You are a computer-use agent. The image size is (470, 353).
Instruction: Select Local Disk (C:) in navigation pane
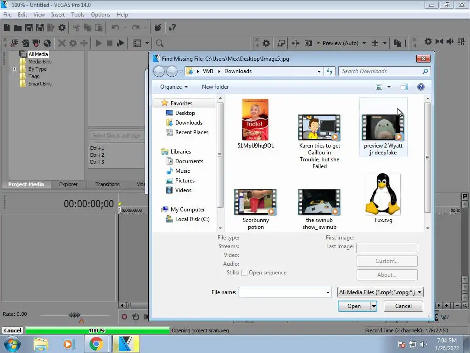pos(192,219)
